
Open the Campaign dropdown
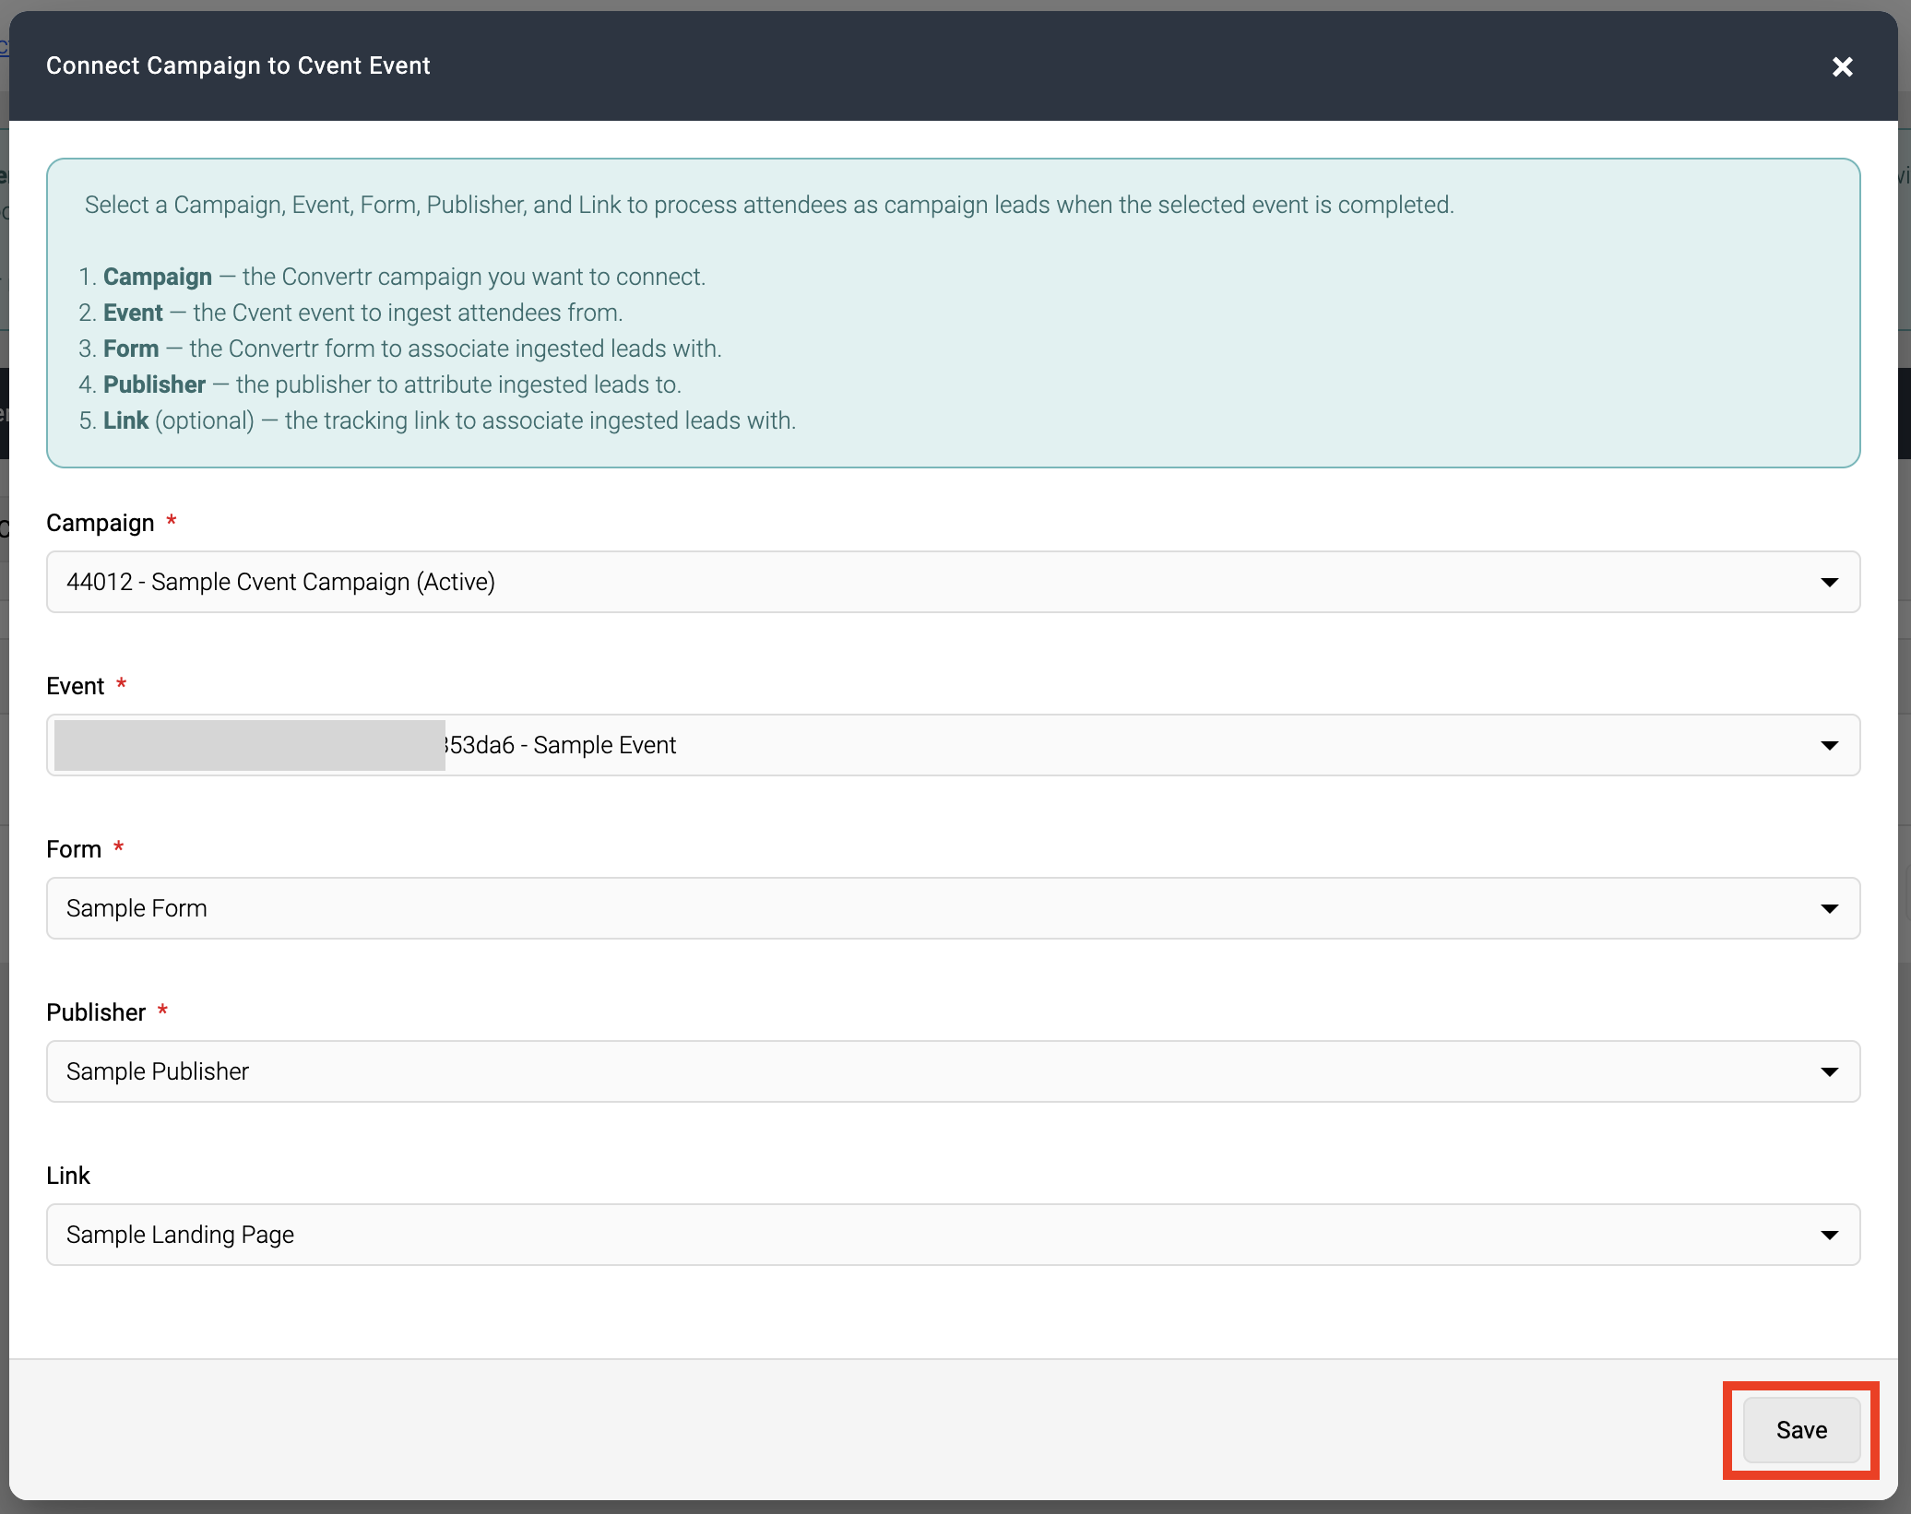953,582
